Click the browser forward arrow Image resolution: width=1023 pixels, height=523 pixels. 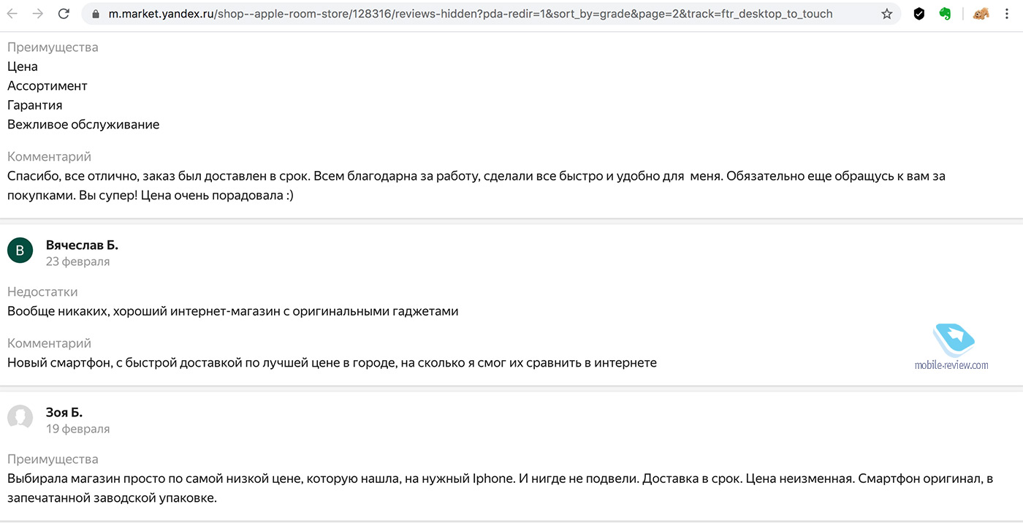tap(38, 14)
